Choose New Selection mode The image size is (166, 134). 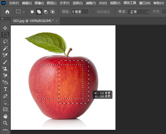click(x=32, y=12)
